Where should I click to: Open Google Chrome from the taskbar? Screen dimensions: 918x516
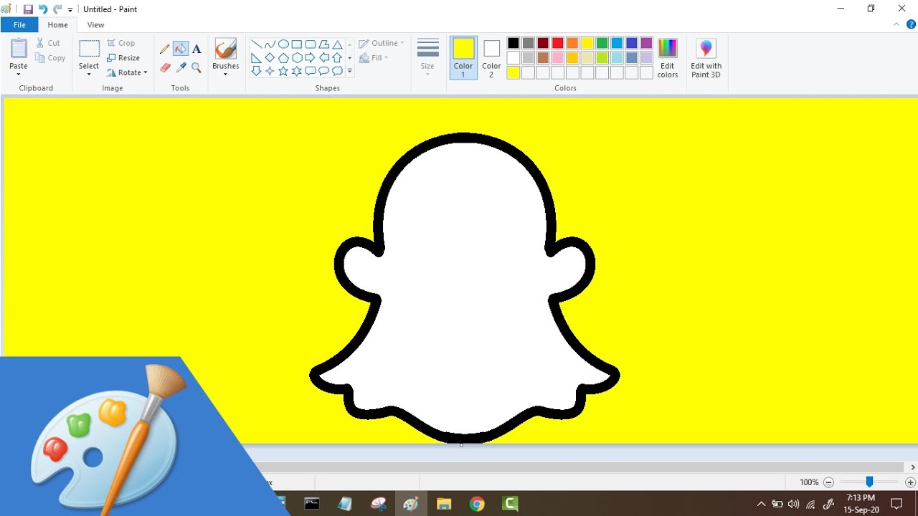tap(477, 504)
